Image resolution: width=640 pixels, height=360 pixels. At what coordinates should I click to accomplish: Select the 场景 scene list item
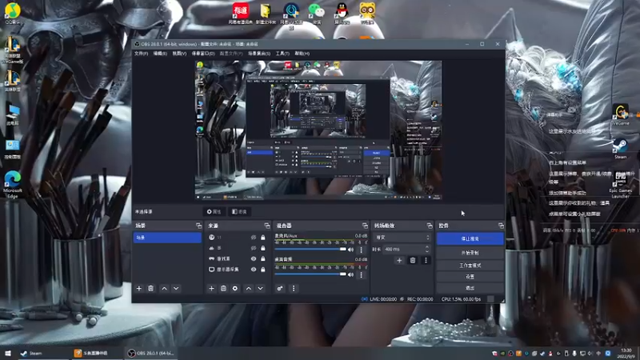coord(167,238)
